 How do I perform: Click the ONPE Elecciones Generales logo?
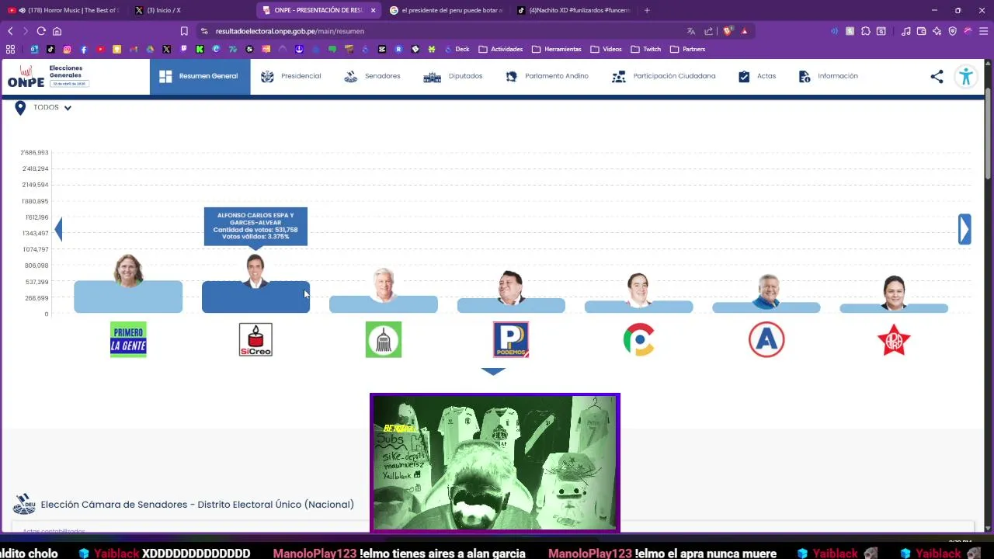click(x=48, y=76)
